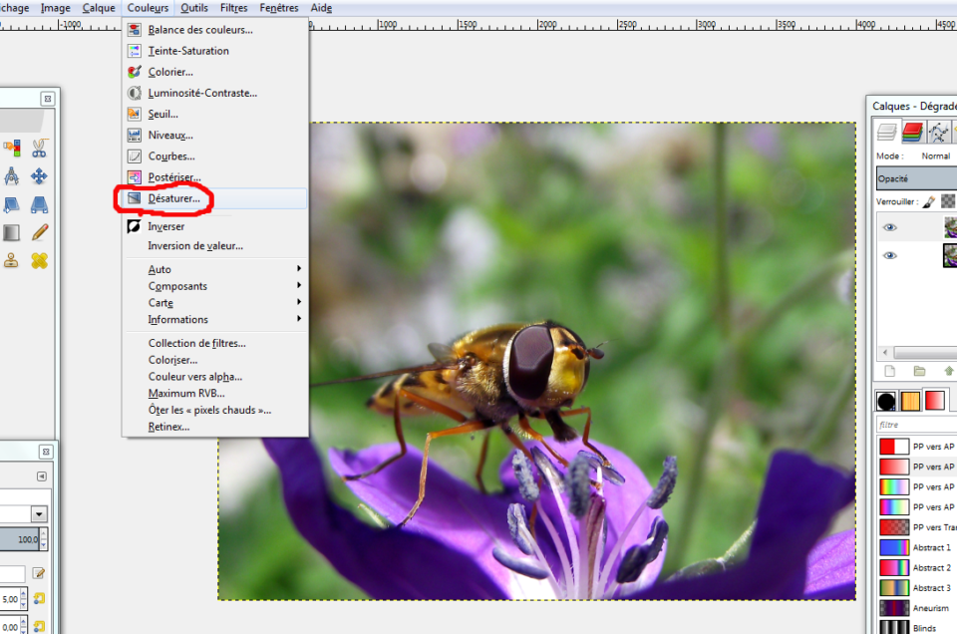Select the Heal bandage tool
Screen dimensions: 957x634
click(x=39, y=260)
